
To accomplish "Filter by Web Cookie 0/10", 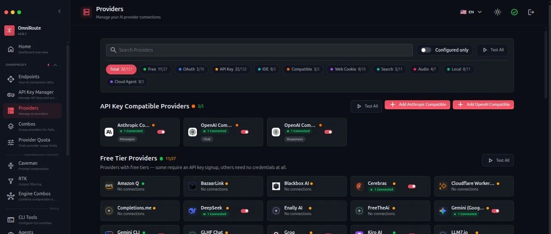I will point(348,69).
